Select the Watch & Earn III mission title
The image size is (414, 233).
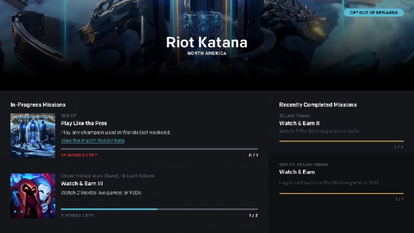[82, 183]
